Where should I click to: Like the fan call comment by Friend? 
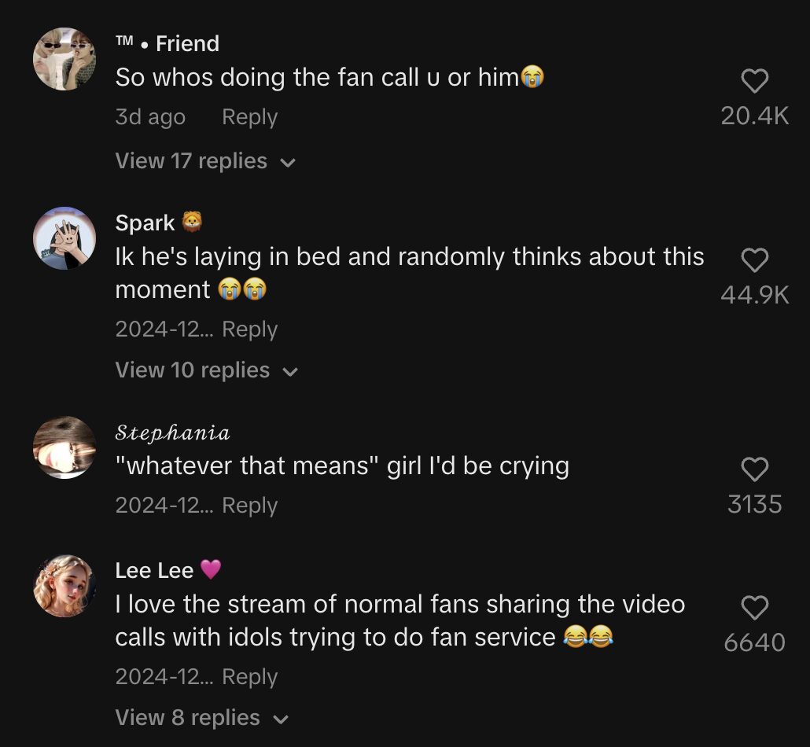pos(754,81)
